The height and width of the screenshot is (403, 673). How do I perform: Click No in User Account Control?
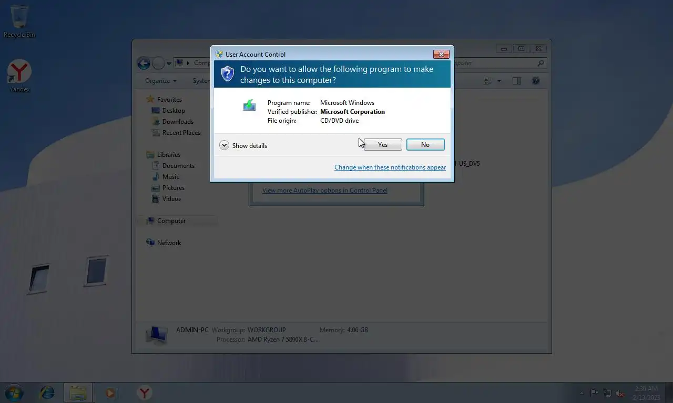tap(425, 145)
